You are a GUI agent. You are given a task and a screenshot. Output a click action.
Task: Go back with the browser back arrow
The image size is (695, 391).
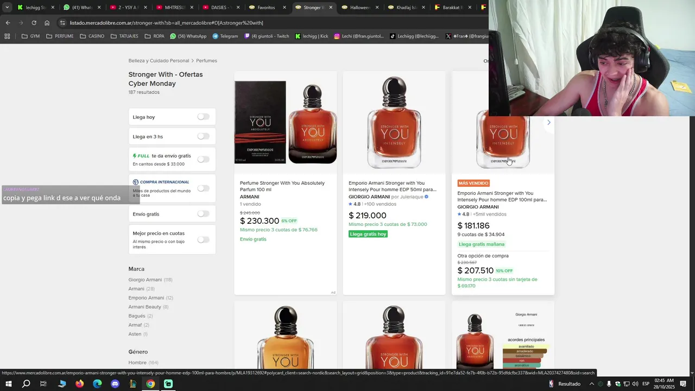[8, 23]
